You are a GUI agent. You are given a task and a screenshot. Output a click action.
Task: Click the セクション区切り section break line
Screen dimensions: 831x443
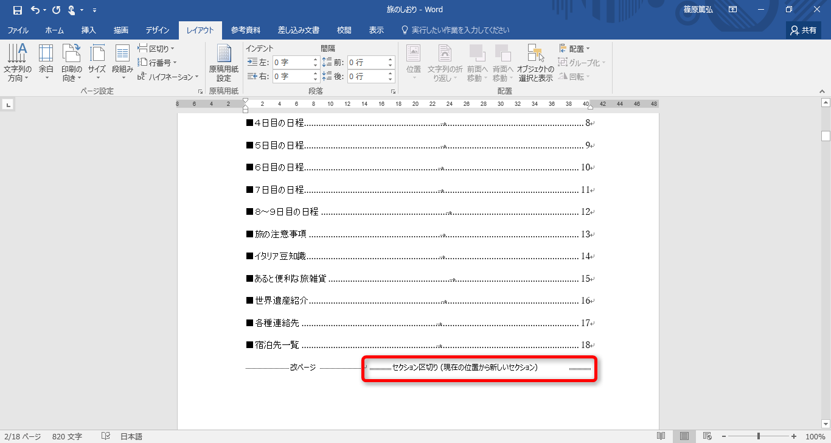pyautogui.click(x=479, y=368)
